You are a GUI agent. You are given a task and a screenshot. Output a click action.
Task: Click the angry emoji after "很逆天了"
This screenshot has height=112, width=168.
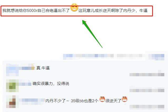click(x=124, y=99)
